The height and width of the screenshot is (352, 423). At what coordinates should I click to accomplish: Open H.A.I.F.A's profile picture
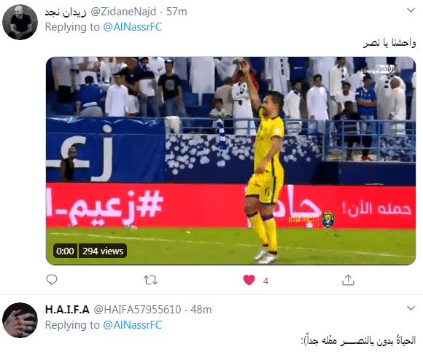[x=20, y=320]
